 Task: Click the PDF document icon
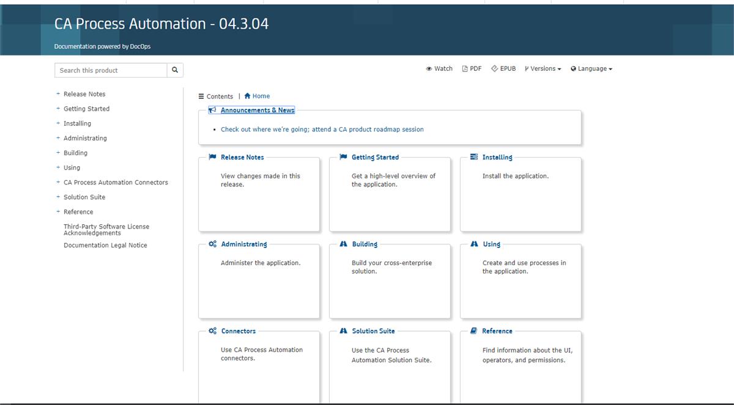click(x=465, y=69)
